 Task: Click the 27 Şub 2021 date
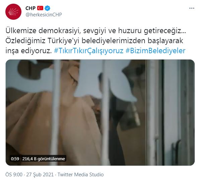(x=40, y=175)
